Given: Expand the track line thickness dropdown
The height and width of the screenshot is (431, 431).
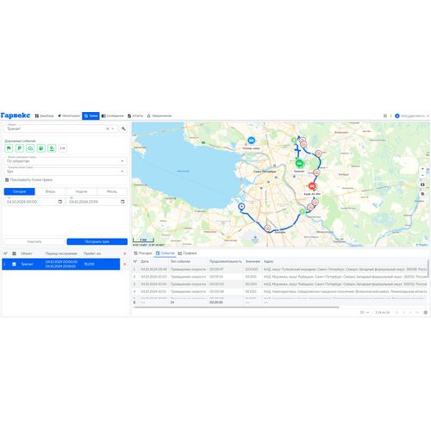Looking at the screenshot, I should 66,172.
